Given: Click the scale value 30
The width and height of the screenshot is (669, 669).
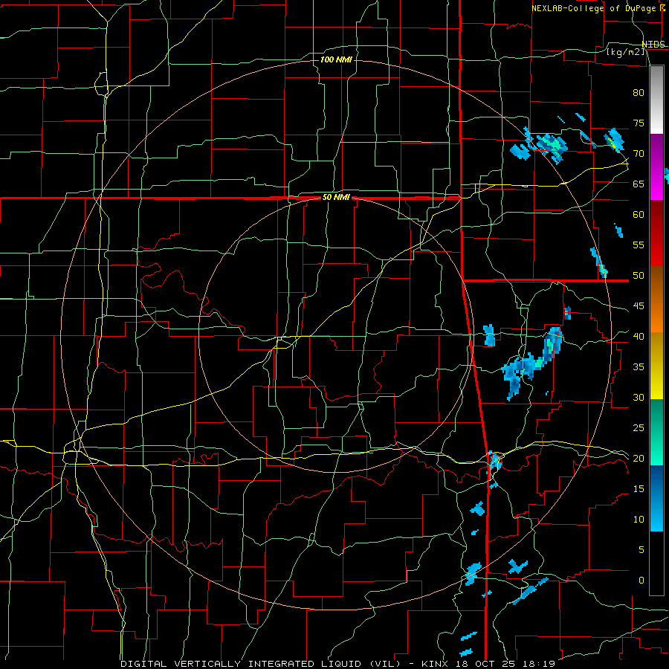Looking at the screenshot, I should [639, 397].
